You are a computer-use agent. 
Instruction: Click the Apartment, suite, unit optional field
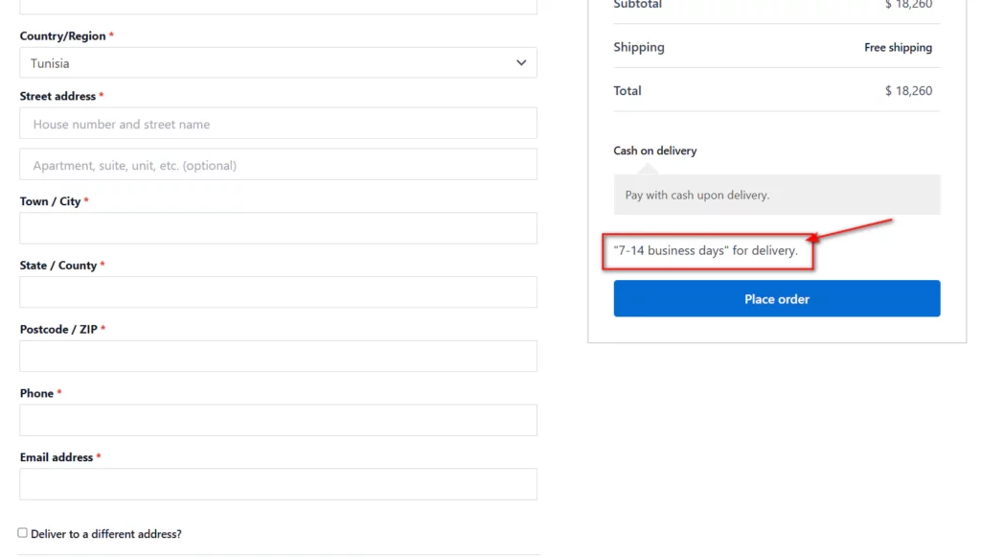278,165
